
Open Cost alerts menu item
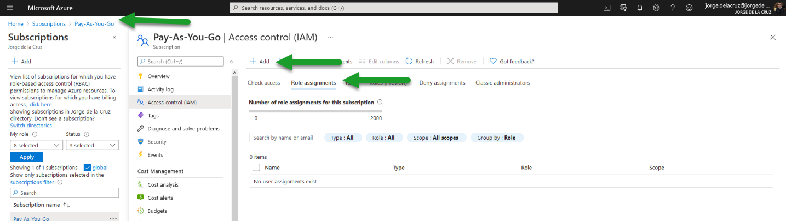coord(160,198)
